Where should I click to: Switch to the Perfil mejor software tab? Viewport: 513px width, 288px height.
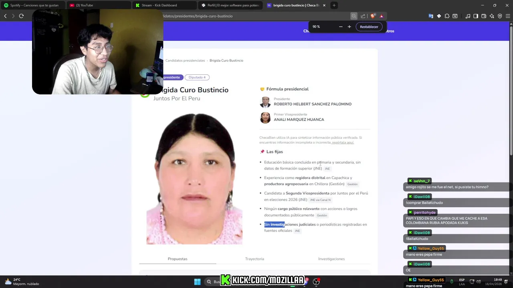coord(230,5)
